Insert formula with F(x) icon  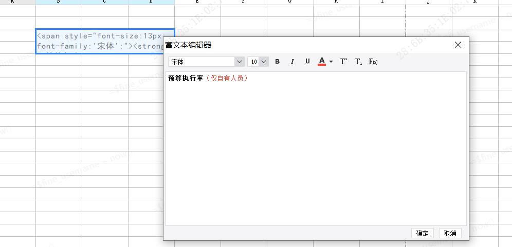pos(373,61)
